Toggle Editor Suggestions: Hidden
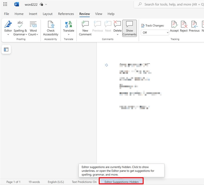 click(x=122, y=182)
